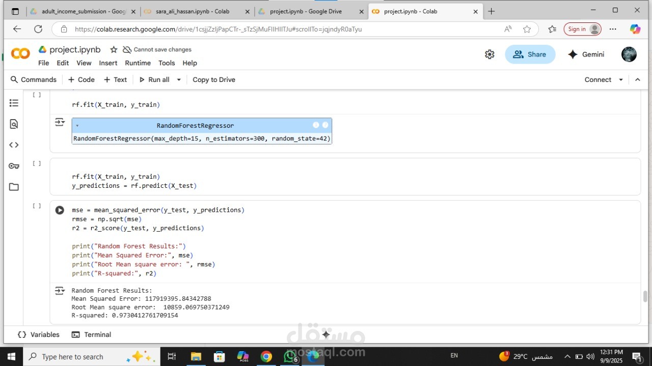The height and width of the screenshot is (366, 652).
Task: Click output toggle icon beside Random Forest Results
Action: pyautogui.click(x=60, y=291)
